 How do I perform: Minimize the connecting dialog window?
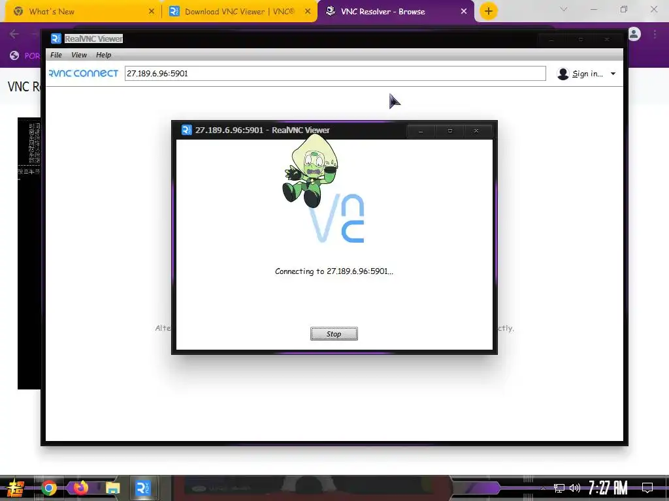click(421, 131)
